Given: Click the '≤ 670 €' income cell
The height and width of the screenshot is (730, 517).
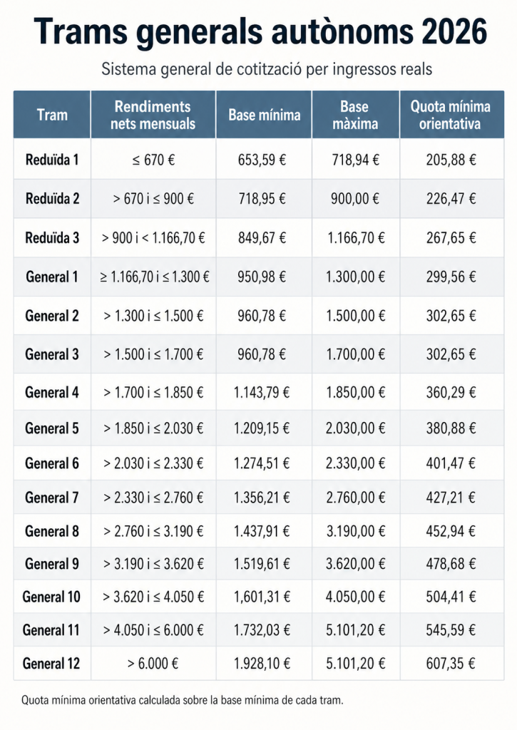Looking at the screenshot, I should point(153,160).
